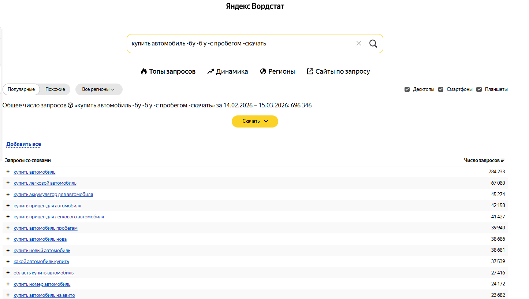Screen dimensions: 529x299
Task: Add 'купить автомобиль' with its plus icon
Action: [x=8, y=172]
